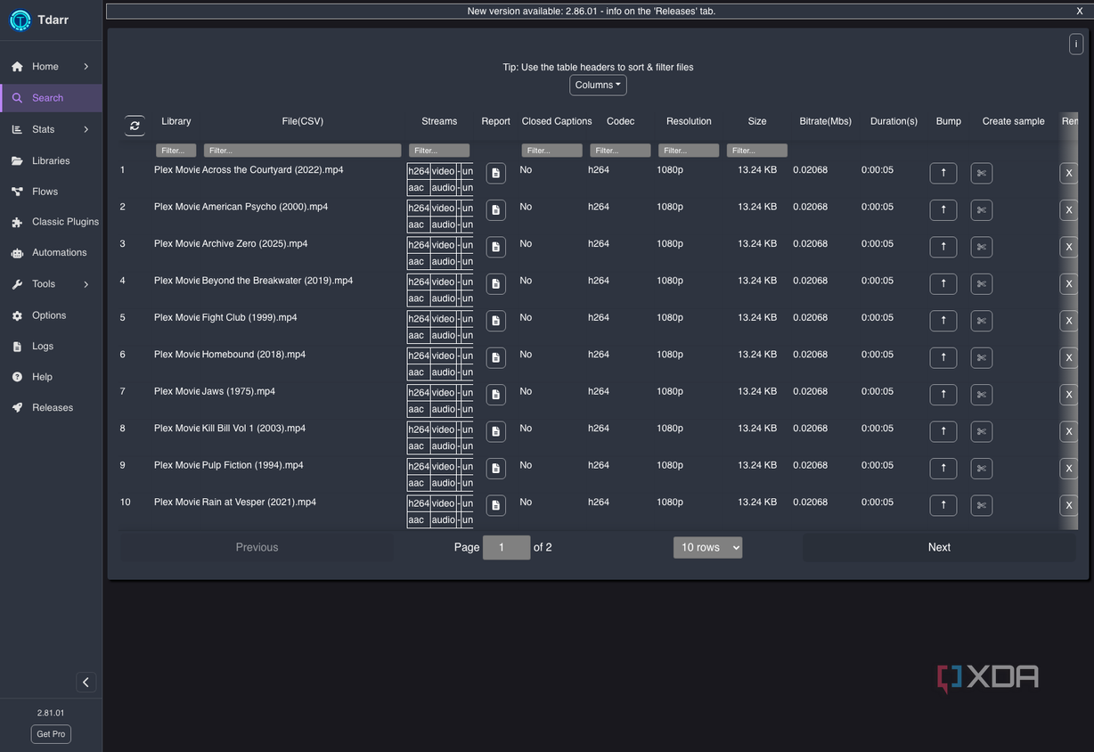Navigate to Automations in the sidebar
This screenshot has height=752, width=1094.
pos(51,253)
